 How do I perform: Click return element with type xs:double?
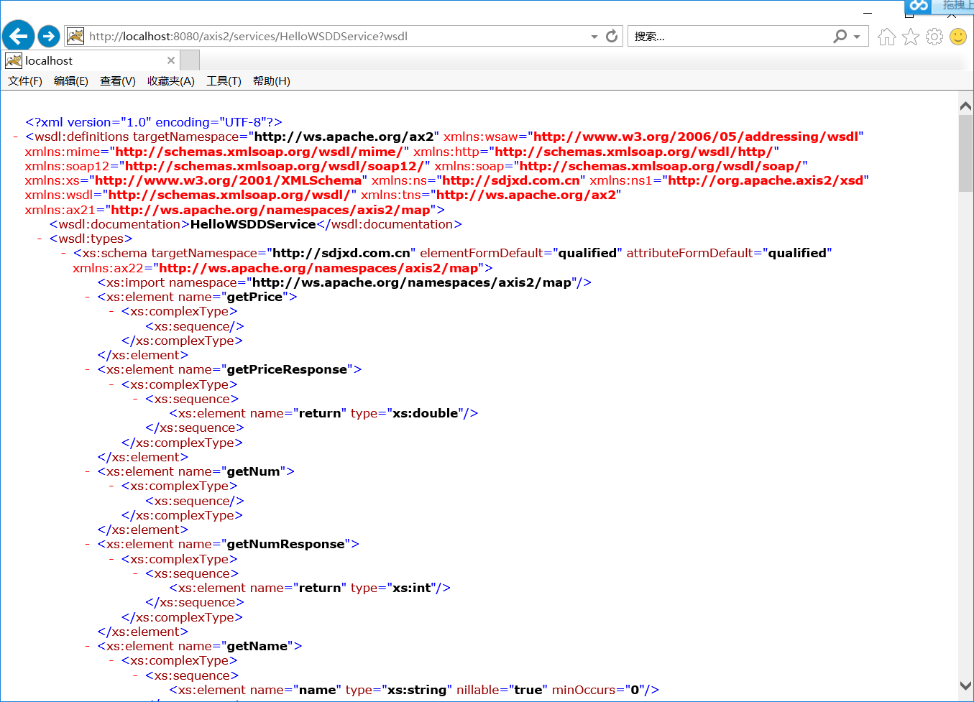tap(323, 413)
